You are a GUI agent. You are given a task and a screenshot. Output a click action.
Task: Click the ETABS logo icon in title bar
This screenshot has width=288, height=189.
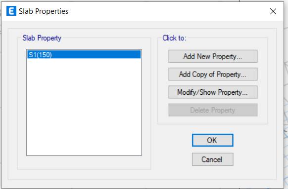coord(11,11)
